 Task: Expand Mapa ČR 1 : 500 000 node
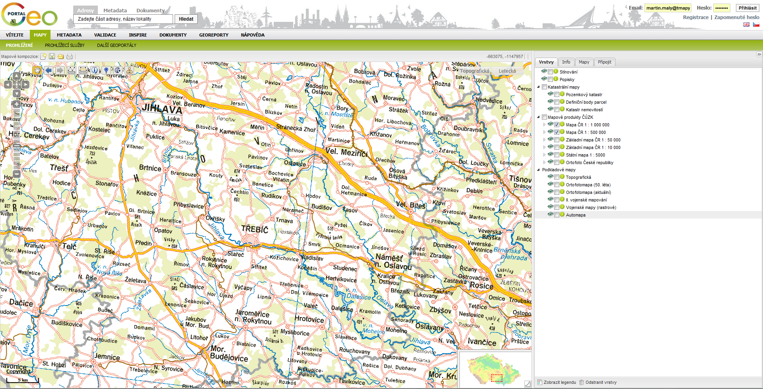545,132
